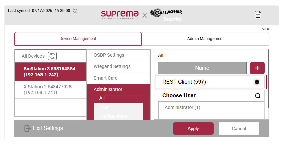Viewport: 283px width, 146px height.
Task: Click the Exit Settings door icon
Action: click(28, 128)
